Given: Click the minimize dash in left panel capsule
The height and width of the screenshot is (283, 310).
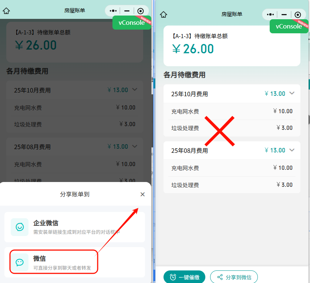Looking at the screenshot, I should point(127,11).
